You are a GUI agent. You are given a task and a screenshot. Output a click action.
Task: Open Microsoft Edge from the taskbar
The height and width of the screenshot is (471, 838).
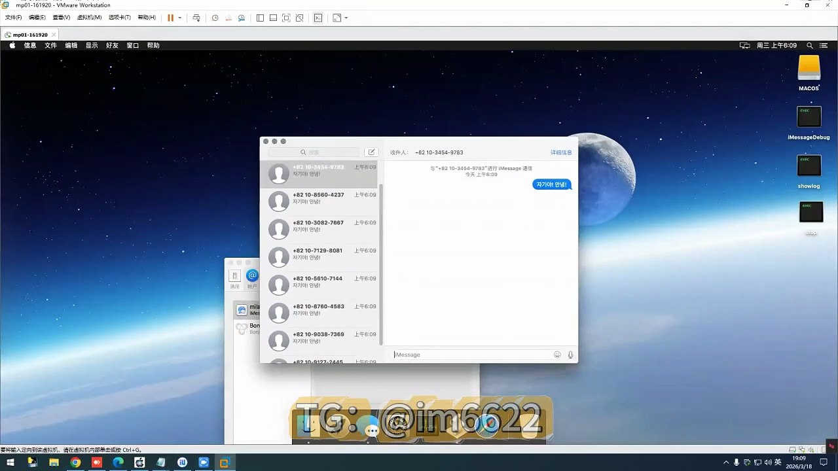point(118,462)
